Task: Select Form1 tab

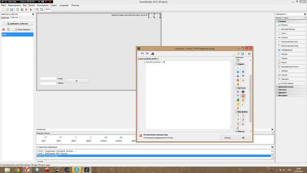Action: pos(48,9)
